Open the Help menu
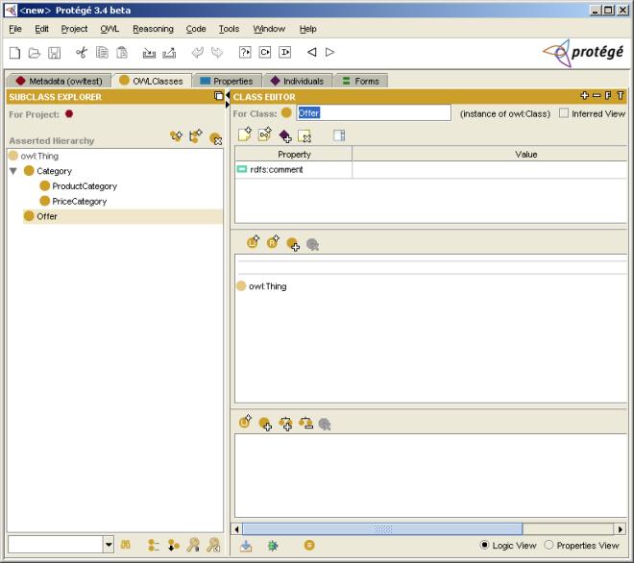This screenshot has height=563, width=634. click(x=307, y=29)
